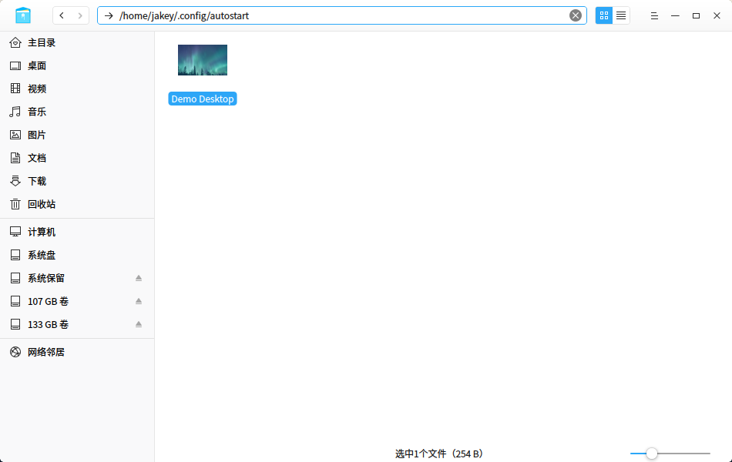Open 文档 documents in sidebar
This screenshot has height=462, width=732.
point(77,158)
